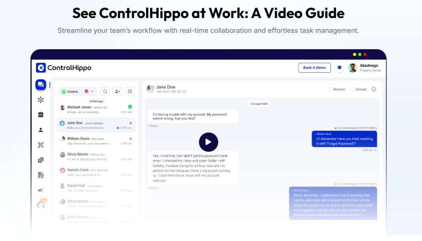Open the code widget sidebar icon
Image resolution: width=422 pixels, height=241 pixels.
click(x=41, y=115)
